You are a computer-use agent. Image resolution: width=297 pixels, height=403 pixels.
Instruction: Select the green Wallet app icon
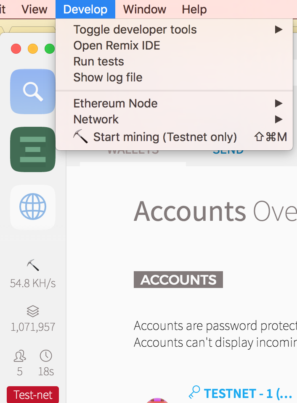[x=33, y=149]
